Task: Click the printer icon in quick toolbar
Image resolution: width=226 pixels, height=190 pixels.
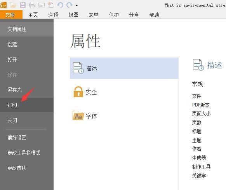Action: click(x=32, y=5)
